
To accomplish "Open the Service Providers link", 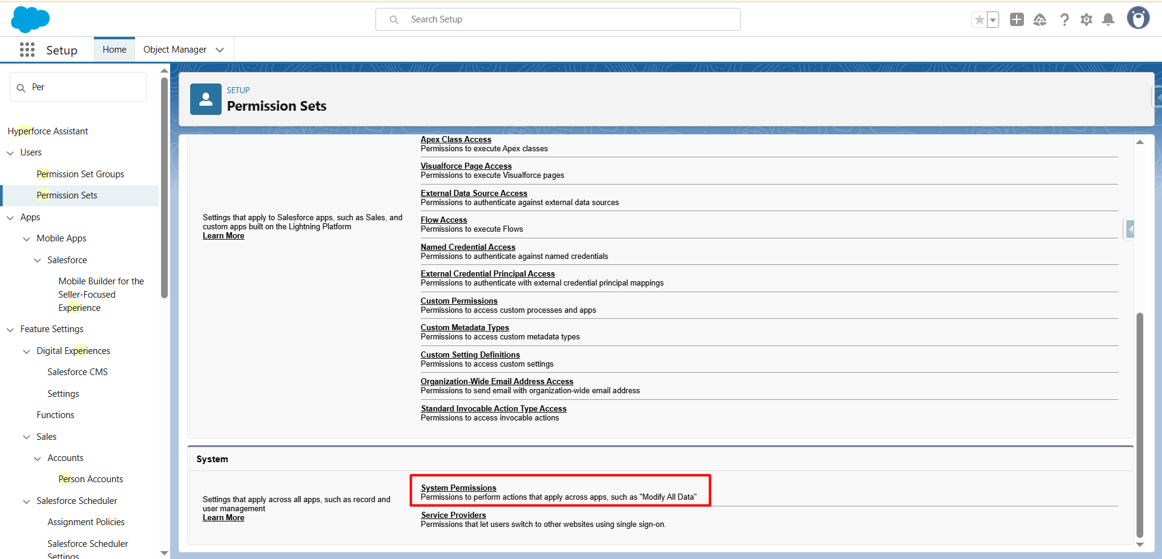I will point(454,515).
